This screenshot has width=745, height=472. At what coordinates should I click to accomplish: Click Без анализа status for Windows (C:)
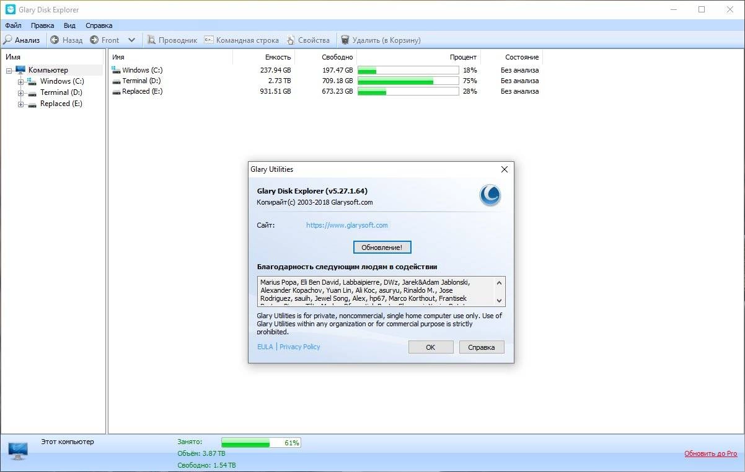pyautogui.click(x=519, y=70)
